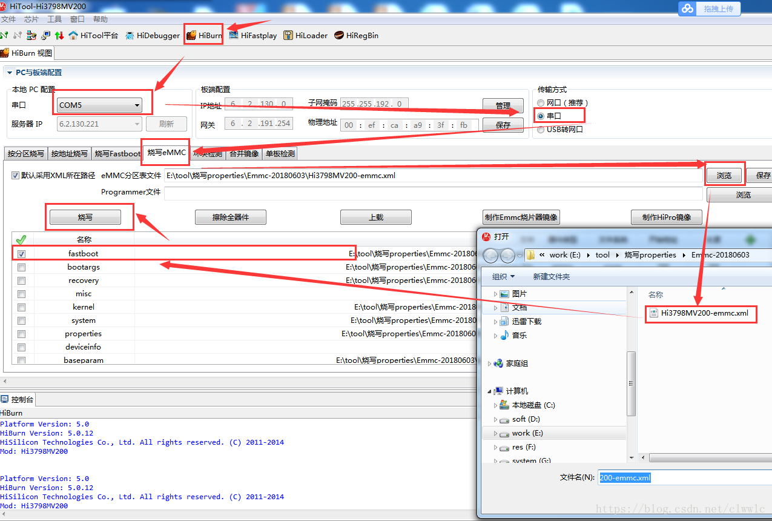This screenshot has height=521, width=772.
Task: Click the 上载 upload button
Action: tap(375, 217)
